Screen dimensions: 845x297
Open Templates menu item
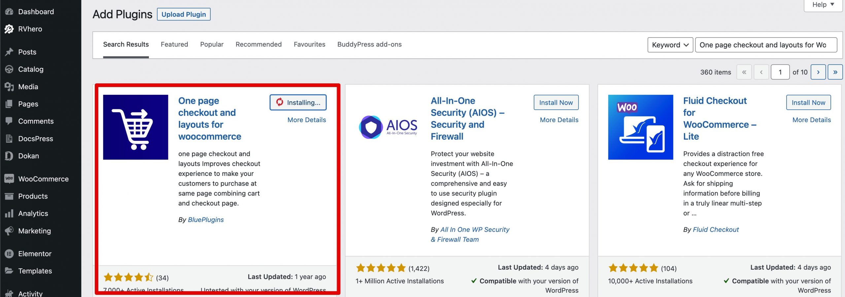[35, 271]
